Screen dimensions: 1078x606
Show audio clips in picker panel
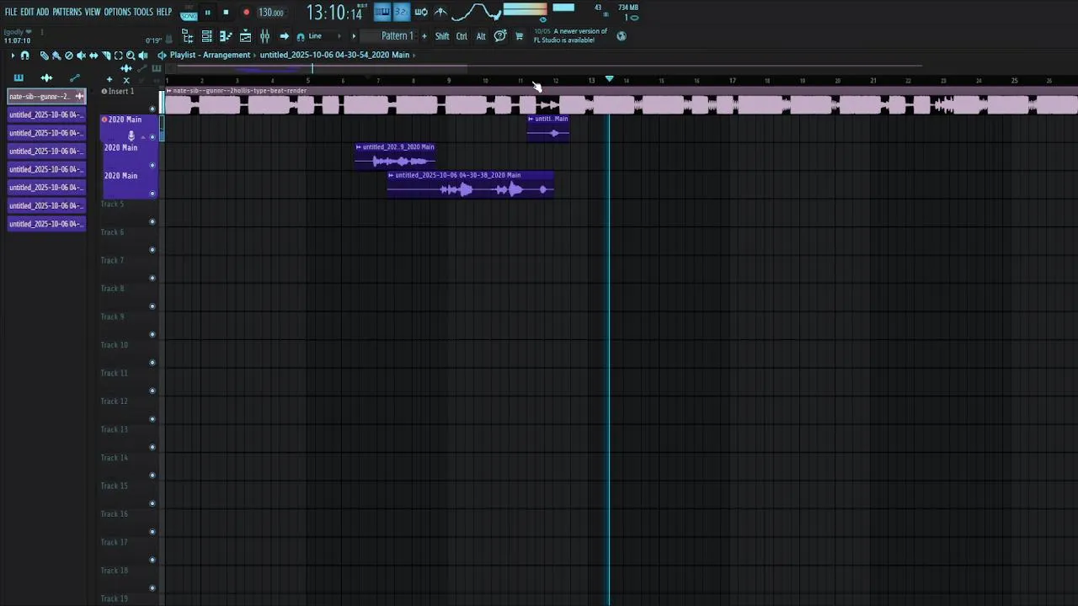(x=46, y=77)
